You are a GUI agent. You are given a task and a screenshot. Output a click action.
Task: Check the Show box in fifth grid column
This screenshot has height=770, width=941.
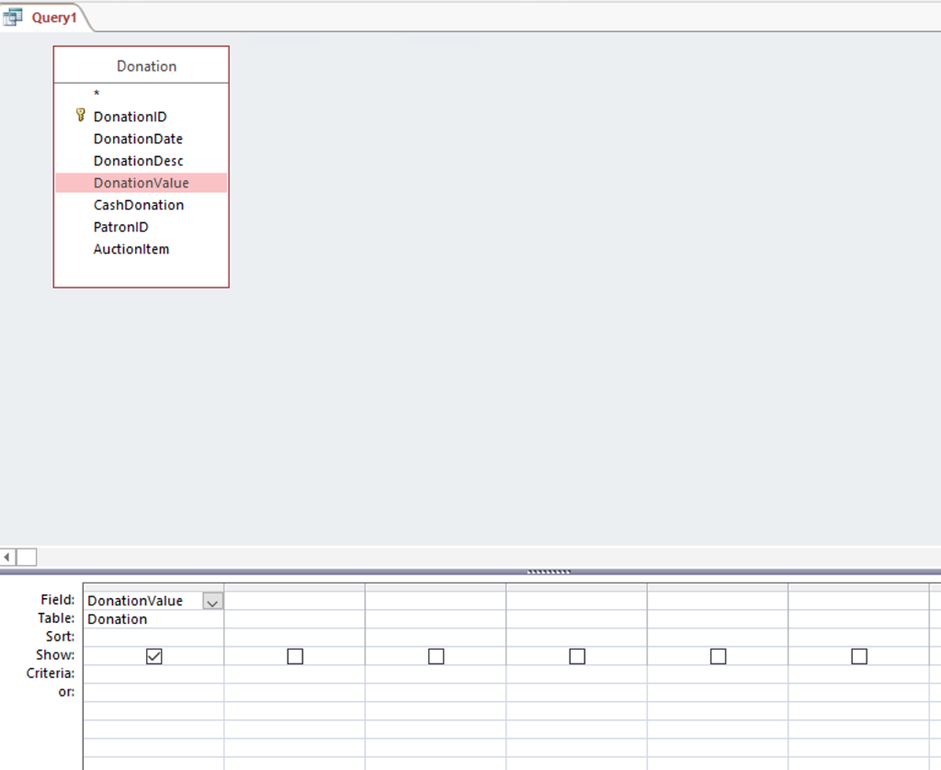(x=719, y=657)
